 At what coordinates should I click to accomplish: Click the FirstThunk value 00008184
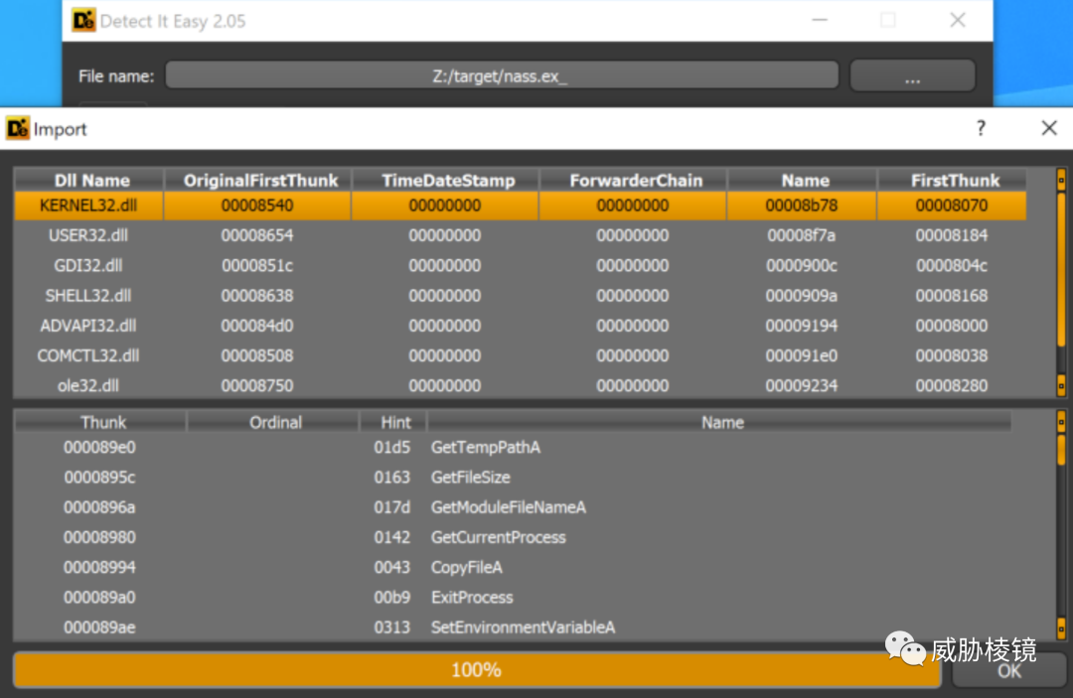[952, 236]
